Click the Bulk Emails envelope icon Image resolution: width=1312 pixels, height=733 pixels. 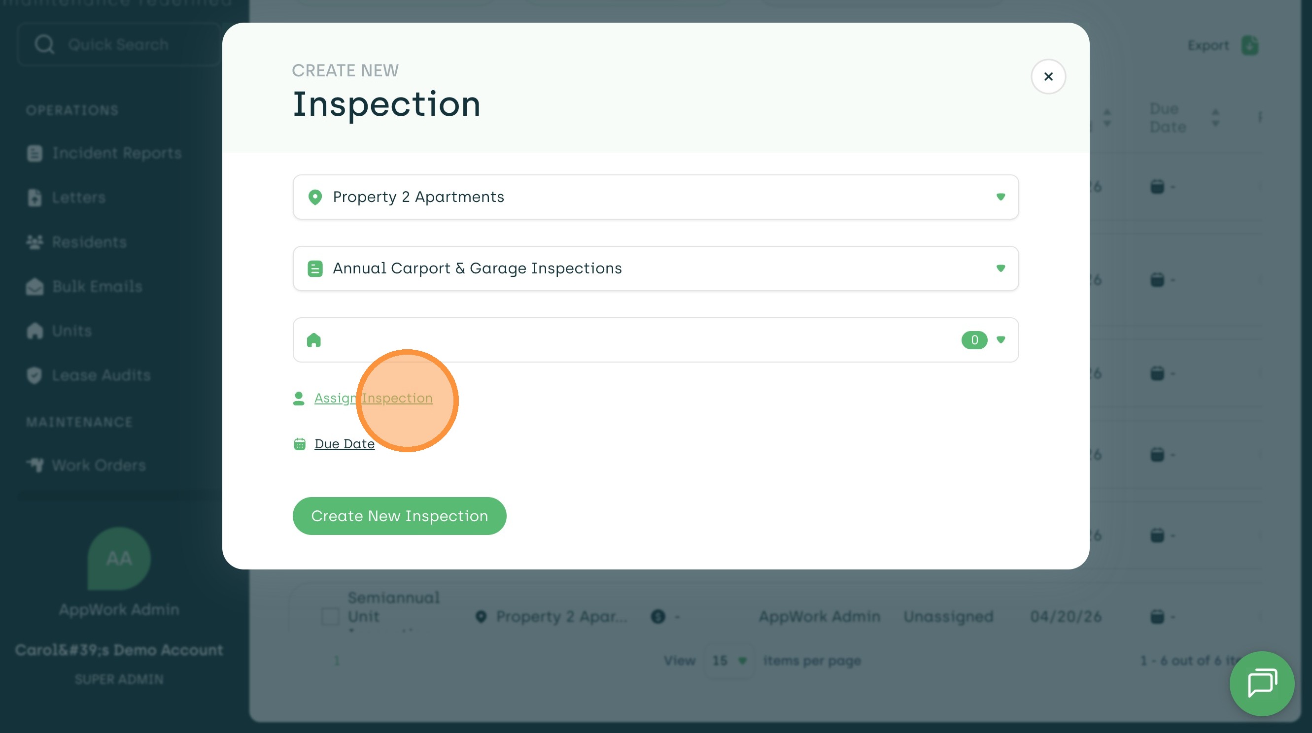click(35, 287)
